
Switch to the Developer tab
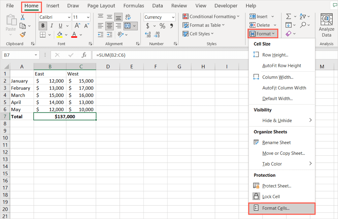(x=226, y=6)
